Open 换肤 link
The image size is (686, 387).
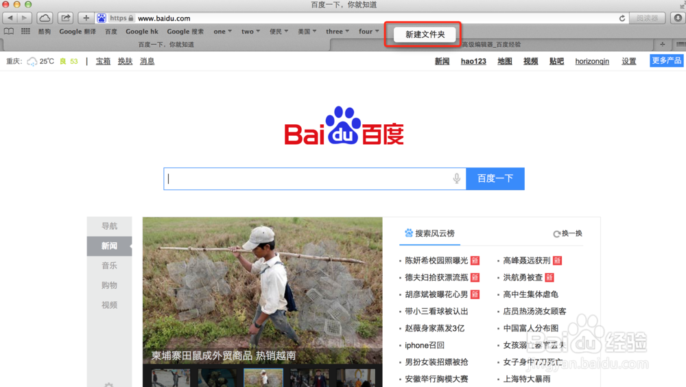click(125, 61)
